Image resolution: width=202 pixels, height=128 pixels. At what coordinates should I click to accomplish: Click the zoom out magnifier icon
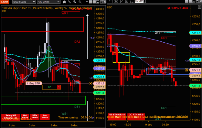pyautogui.click(x=80, y=2)
